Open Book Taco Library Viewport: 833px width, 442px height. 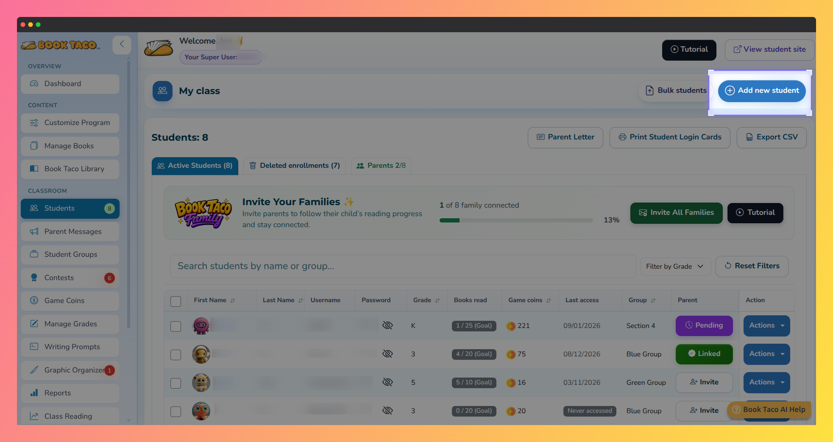click(x=70, y=169)
